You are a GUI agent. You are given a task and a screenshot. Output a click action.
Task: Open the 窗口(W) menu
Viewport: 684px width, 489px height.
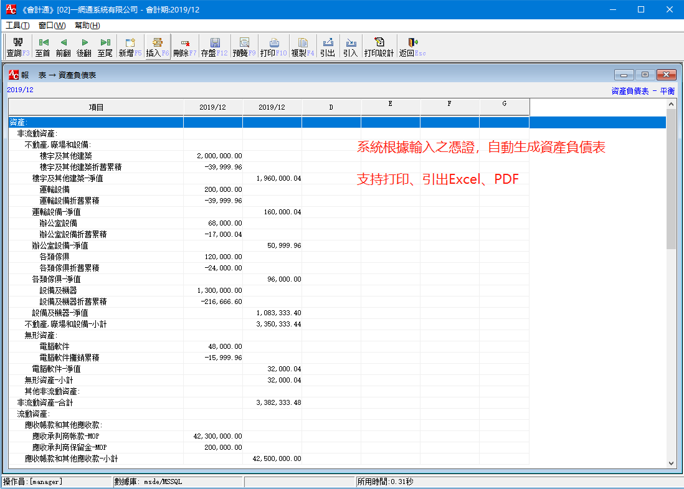(x=52, y=26)
